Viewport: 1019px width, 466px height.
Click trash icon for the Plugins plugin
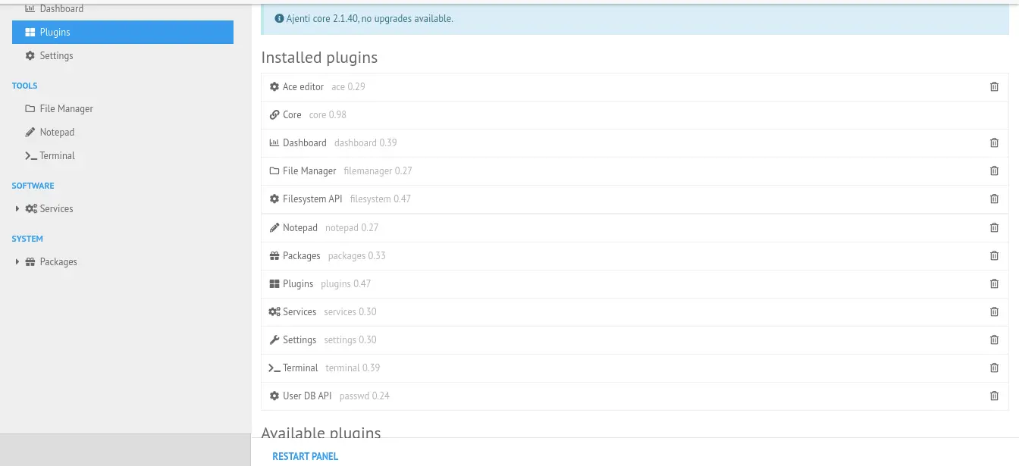pyautogui.click(x=994, y=283)
